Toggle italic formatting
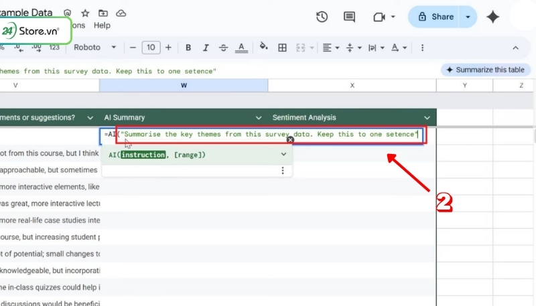 click(x=206, y=48)
